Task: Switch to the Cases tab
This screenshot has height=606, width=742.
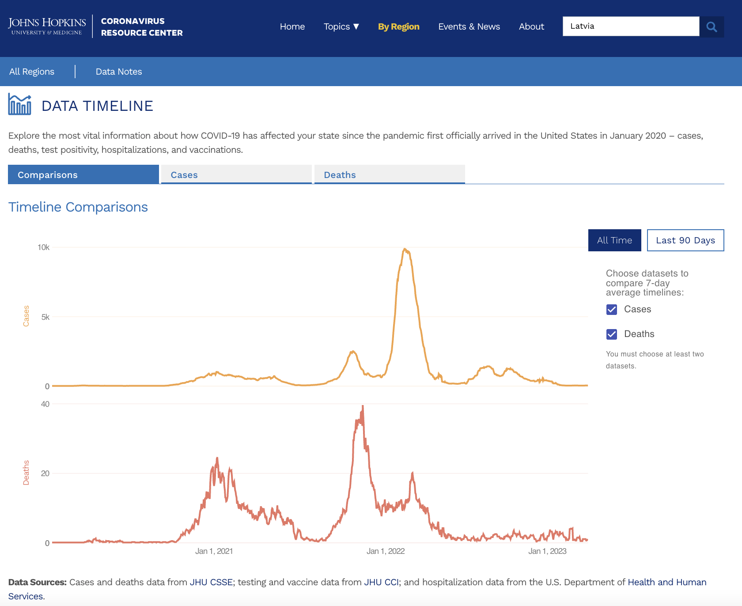Action: (236, 174)
